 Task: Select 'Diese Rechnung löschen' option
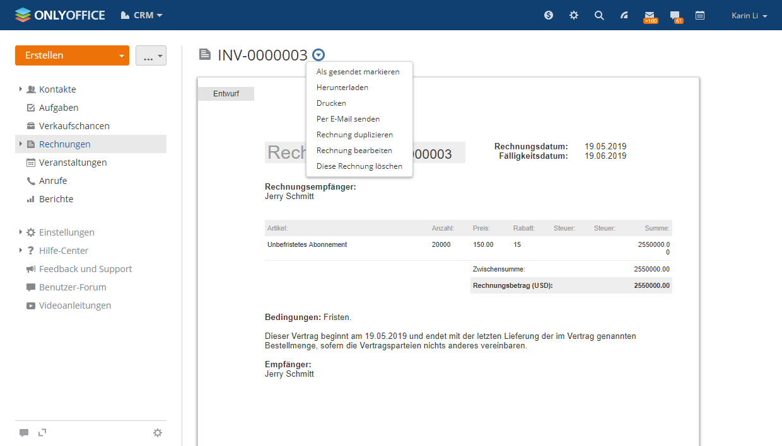[x=359, y=166]
